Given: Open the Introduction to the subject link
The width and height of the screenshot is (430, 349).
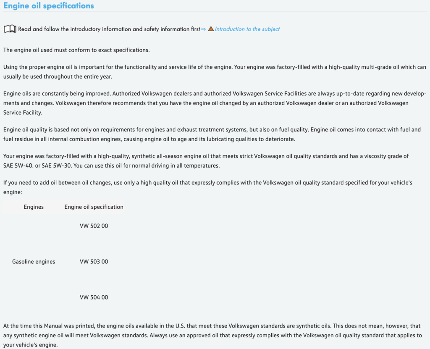Looking at the screenshot, I should [247, 29].
